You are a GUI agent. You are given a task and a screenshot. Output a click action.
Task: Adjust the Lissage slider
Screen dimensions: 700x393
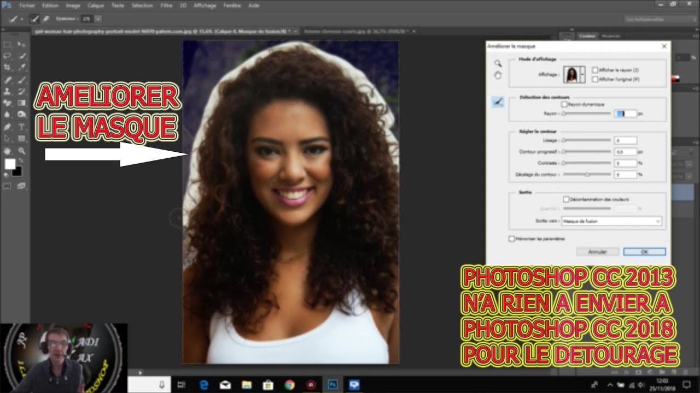(x=587, y=140)
